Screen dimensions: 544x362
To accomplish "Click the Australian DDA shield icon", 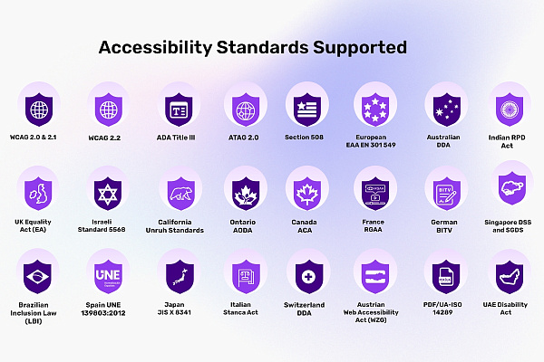I will pos(446,110).
